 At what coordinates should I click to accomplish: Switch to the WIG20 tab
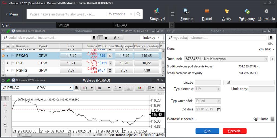coord(85,25)
